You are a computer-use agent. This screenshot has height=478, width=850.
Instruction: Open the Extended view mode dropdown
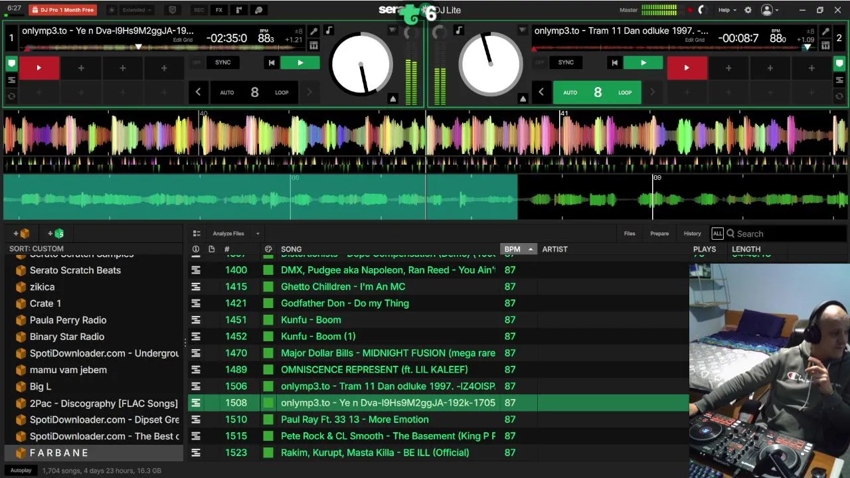137,10
